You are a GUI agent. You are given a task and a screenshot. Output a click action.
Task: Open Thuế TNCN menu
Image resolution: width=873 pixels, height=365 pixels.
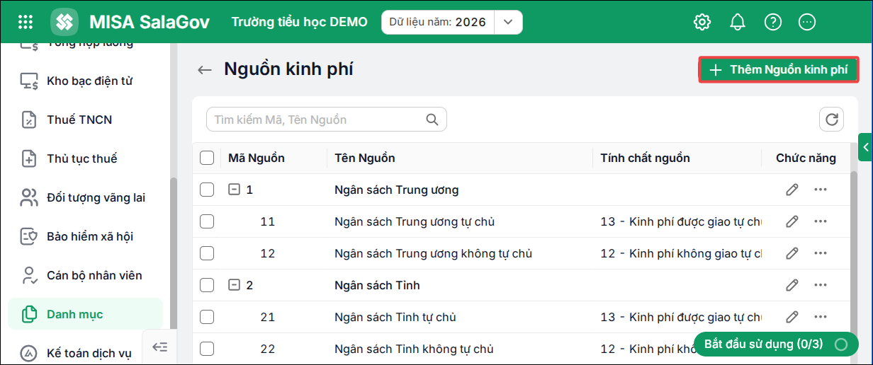pos(79,120)
